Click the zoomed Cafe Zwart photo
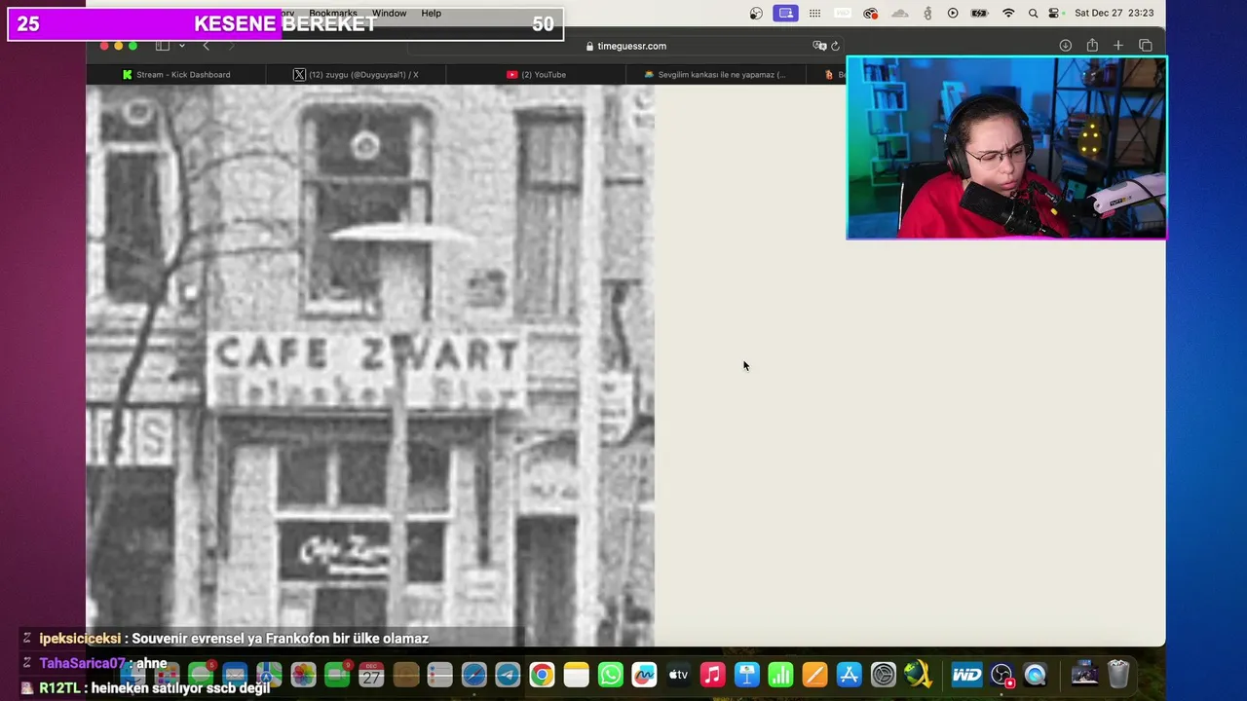The image size is (1247, 701). pyautogui.click(x=370, y=365)
